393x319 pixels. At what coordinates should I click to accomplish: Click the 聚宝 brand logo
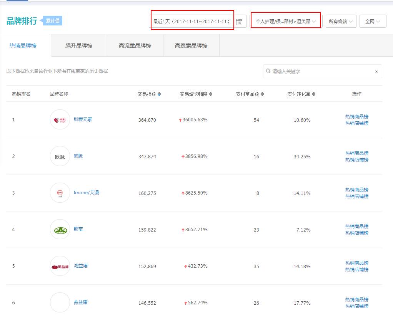click(60, 230)
